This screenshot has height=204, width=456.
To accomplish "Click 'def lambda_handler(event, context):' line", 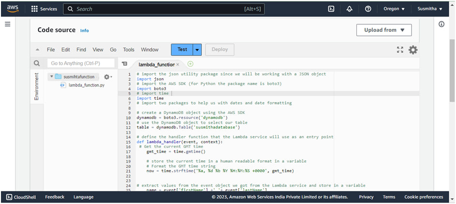I will coord(179,142).
